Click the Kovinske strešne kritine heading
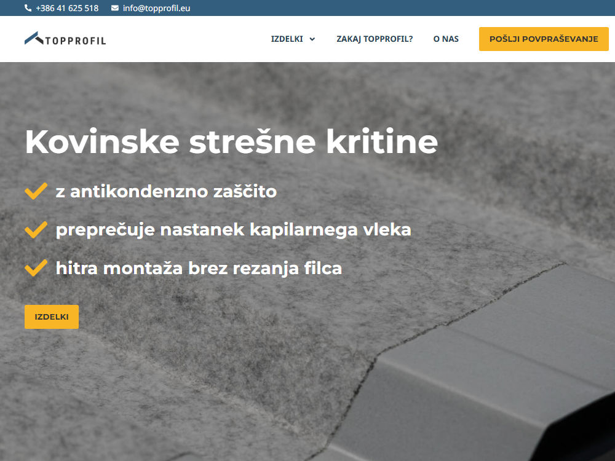 (231, 142)
